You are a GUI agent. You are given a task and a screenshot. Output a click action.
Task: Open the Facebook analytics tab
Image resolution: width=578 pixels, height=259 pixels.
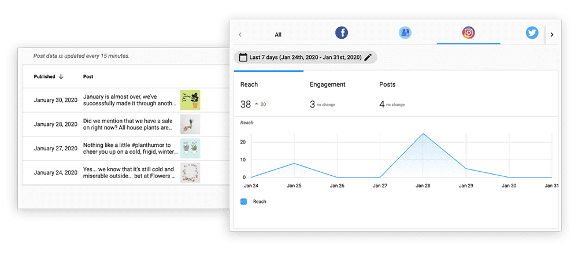pyautogui.click(x=342, y=33)
